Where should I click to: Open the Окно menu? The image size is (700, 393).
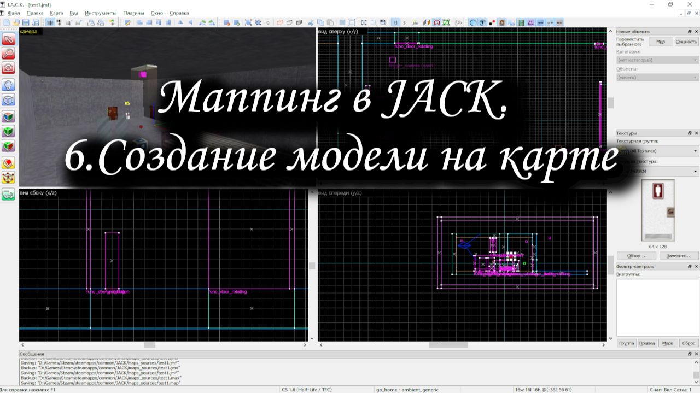click(157, 13)
